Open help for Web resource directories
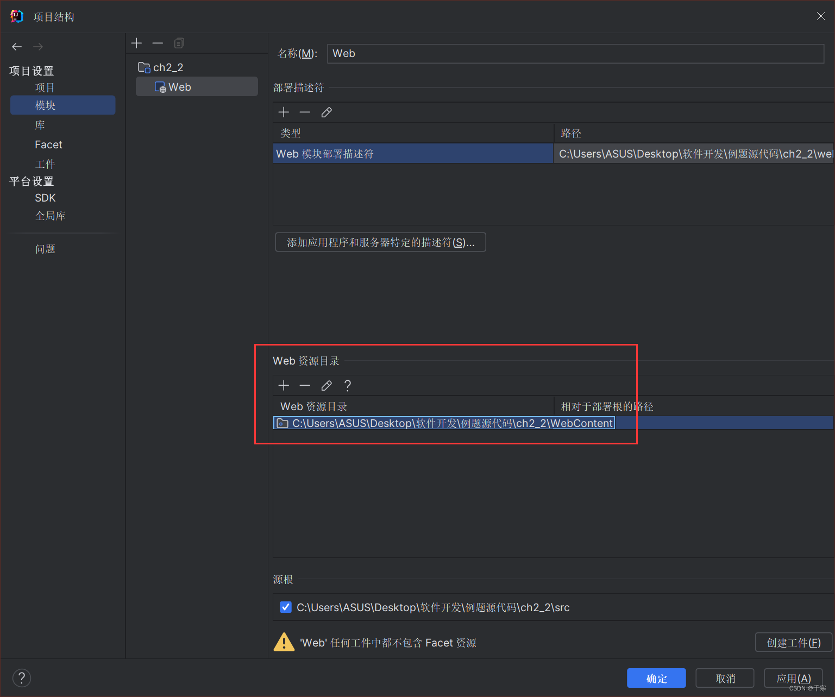The image size is (835, 697). 348,386
